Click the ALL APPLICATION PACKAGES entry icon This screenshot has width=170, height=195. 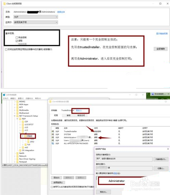pos(53,143)
